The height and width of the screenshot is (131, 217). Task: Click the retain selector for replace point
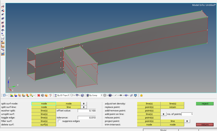173,107
